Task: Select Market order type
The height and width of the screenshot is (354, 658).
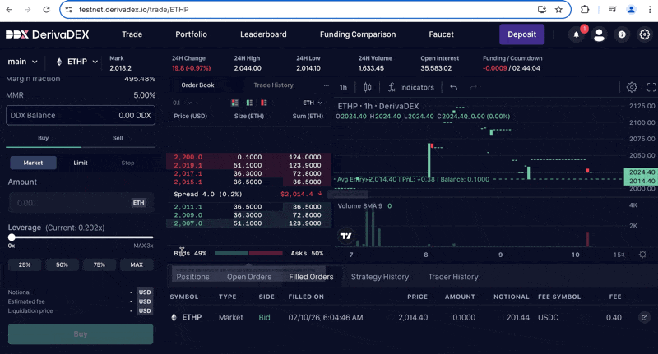Action: (33, 163)
